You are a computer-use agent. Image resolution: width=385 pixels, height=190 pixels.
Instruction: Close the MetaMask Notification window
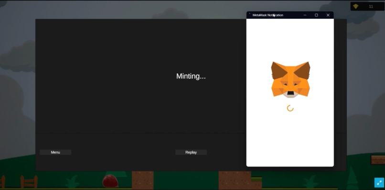328,15
